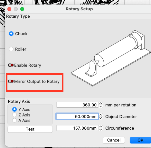Click the mm per rotation field

click(77, 105)
